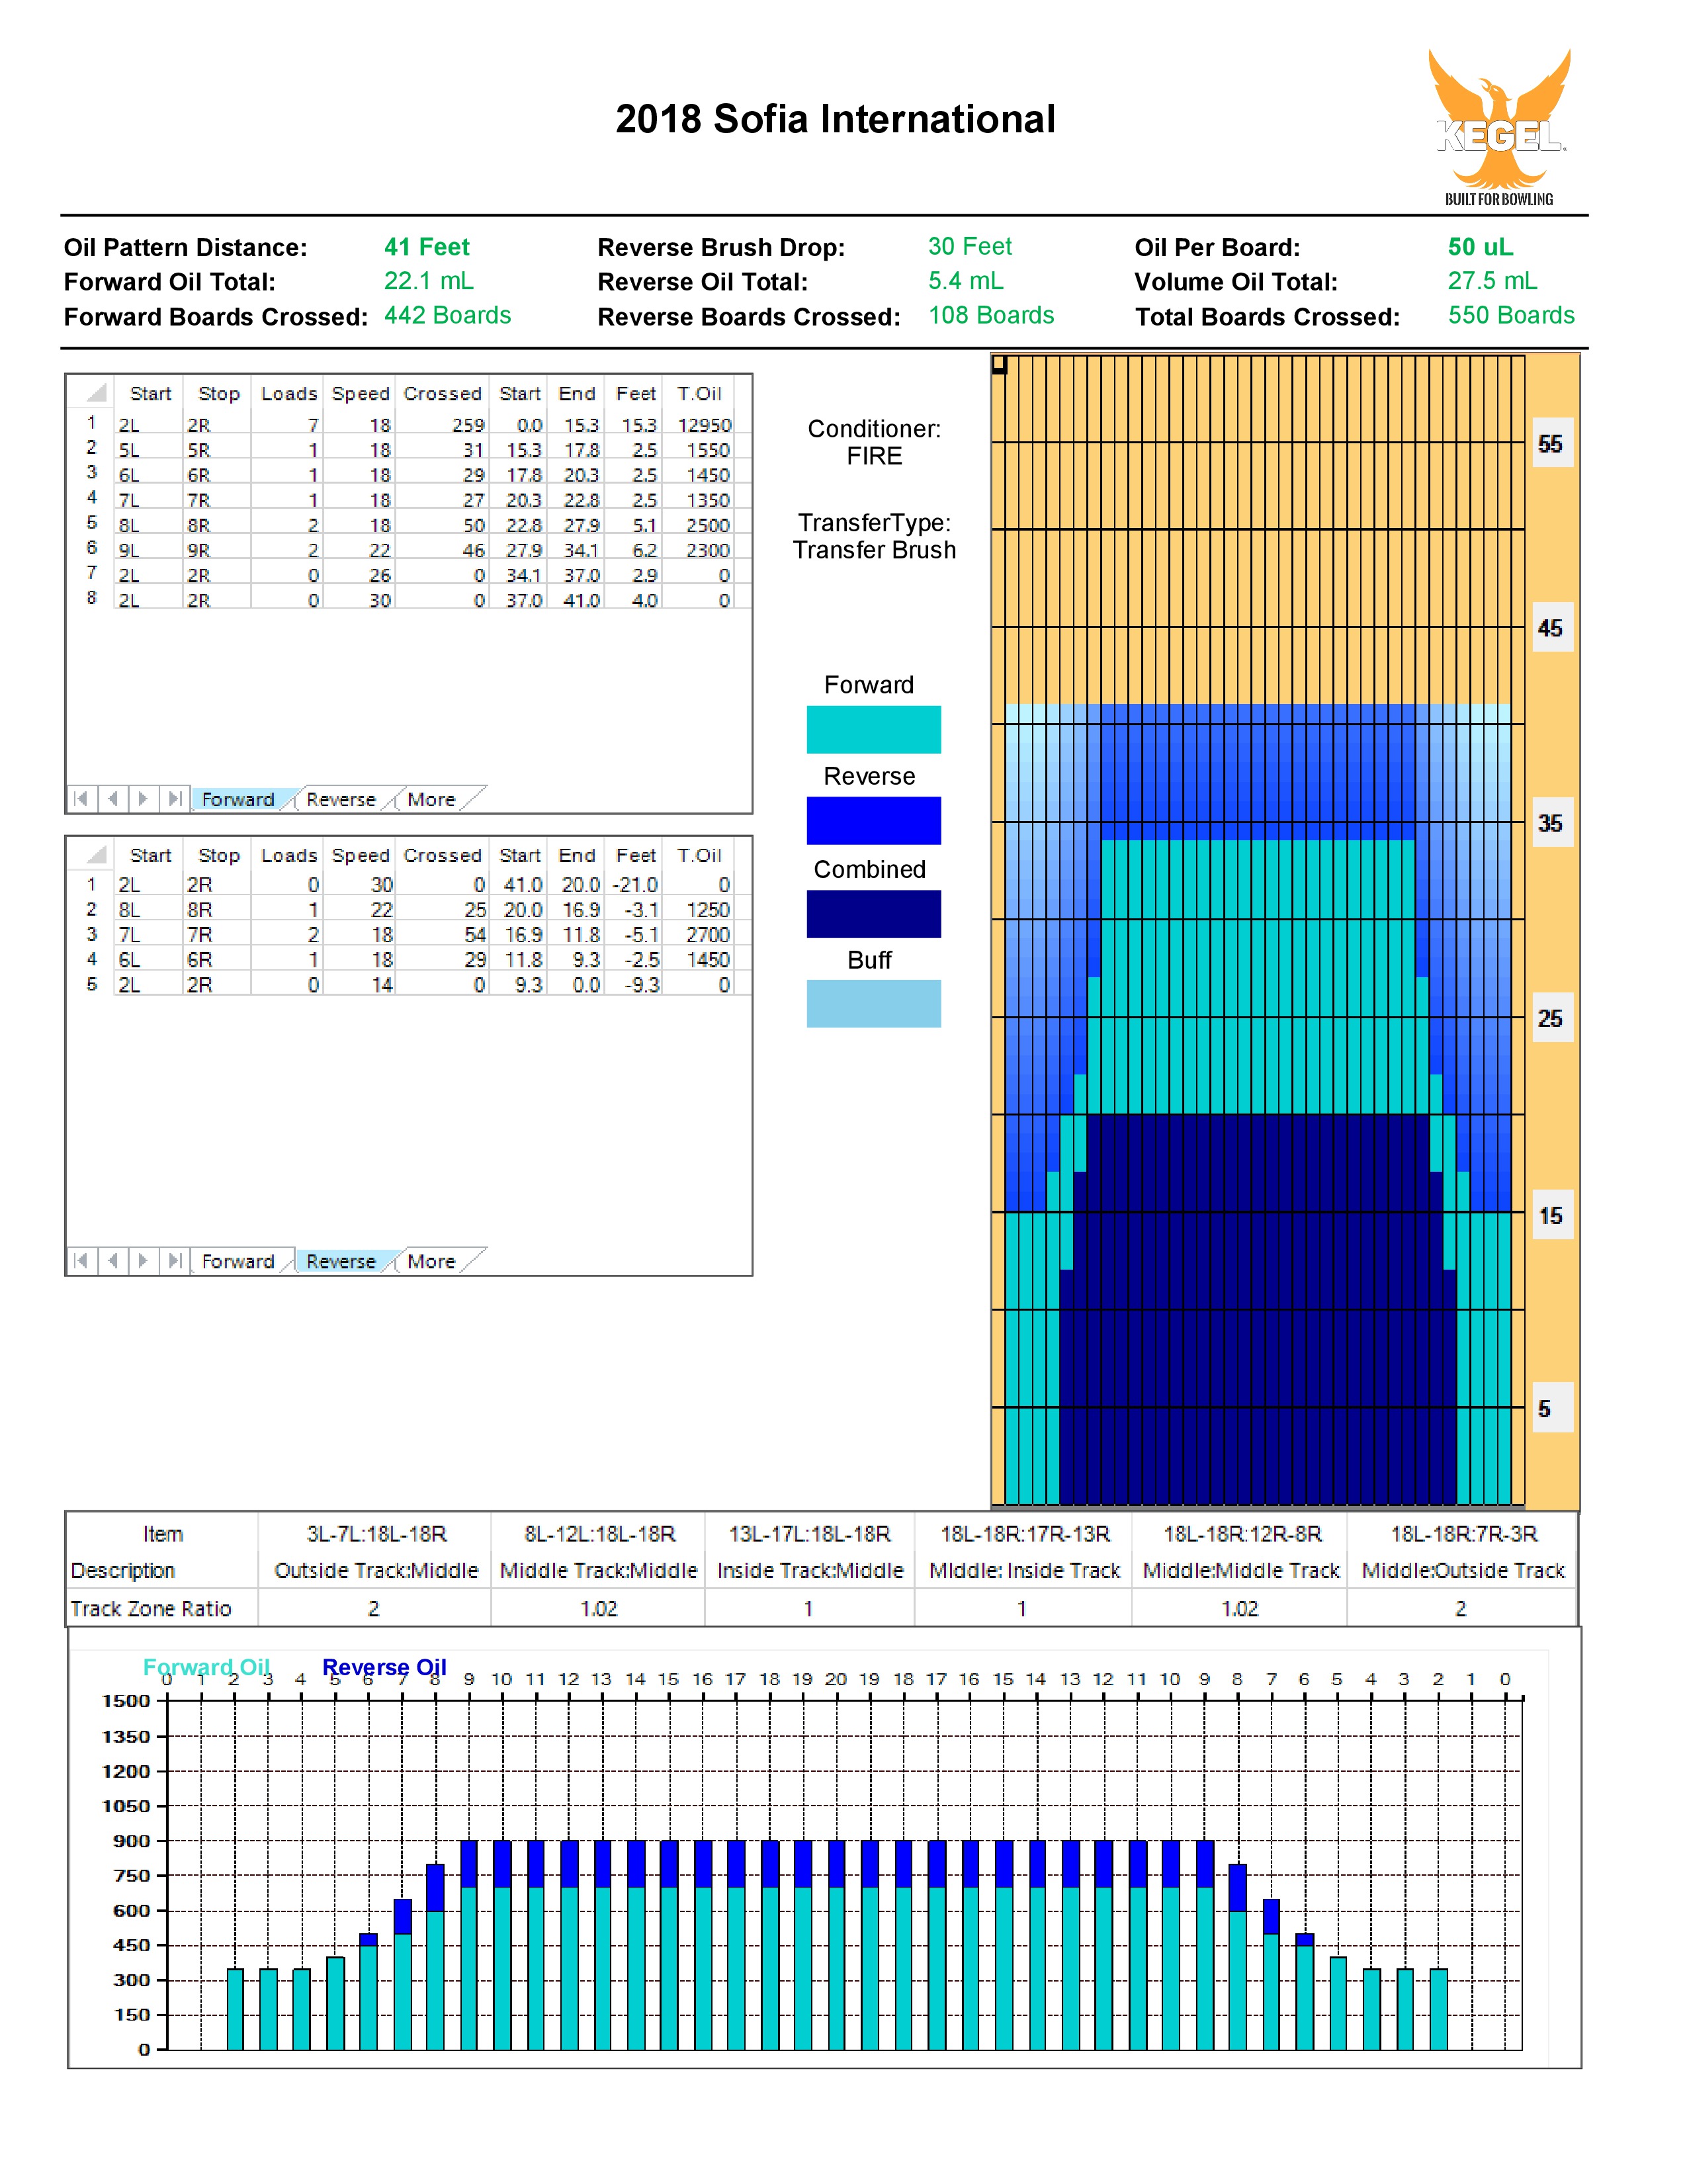
Task: Click the Combined dark navy swatch
Action: point(873,913)
